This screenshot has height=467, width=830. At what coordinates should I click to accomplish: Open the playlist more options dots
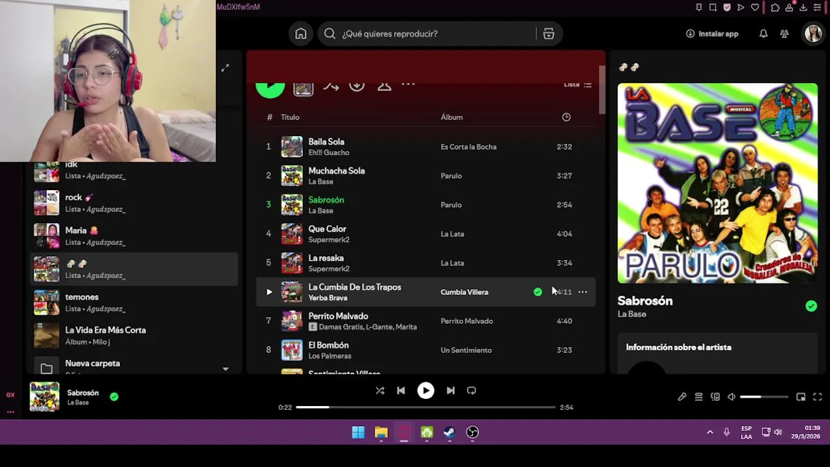tap(408, 85)
